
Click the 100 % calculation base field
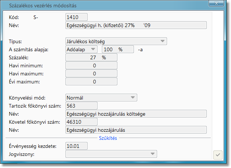coord(117,49)
